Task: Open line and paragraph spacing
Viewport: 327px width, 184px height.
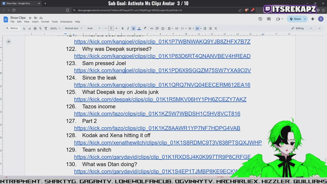Action: (x=177, y=28)
